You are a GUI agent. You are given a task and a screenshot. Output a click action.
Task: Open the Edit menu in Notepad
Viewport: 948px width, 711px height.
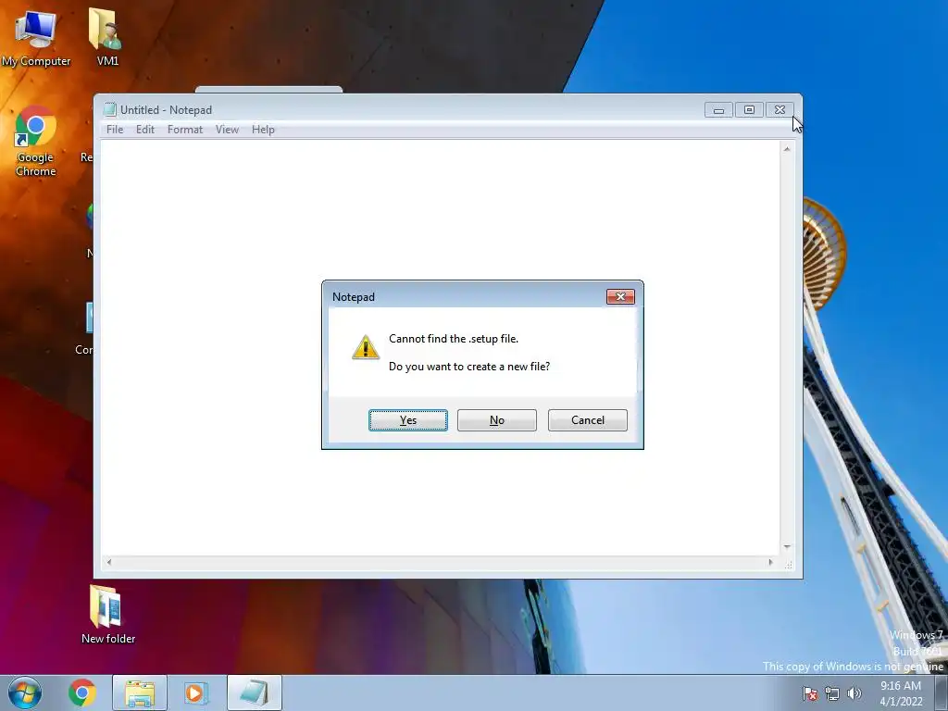pos(145,130)
